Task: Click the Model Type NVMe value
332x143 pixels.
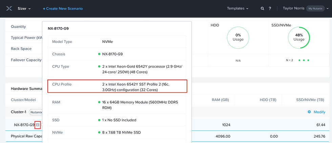Action: coord(108,42)
